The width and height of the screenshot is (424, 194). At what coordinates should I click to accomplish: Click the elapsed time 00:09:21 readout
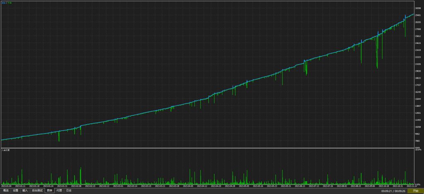[386, 191]
